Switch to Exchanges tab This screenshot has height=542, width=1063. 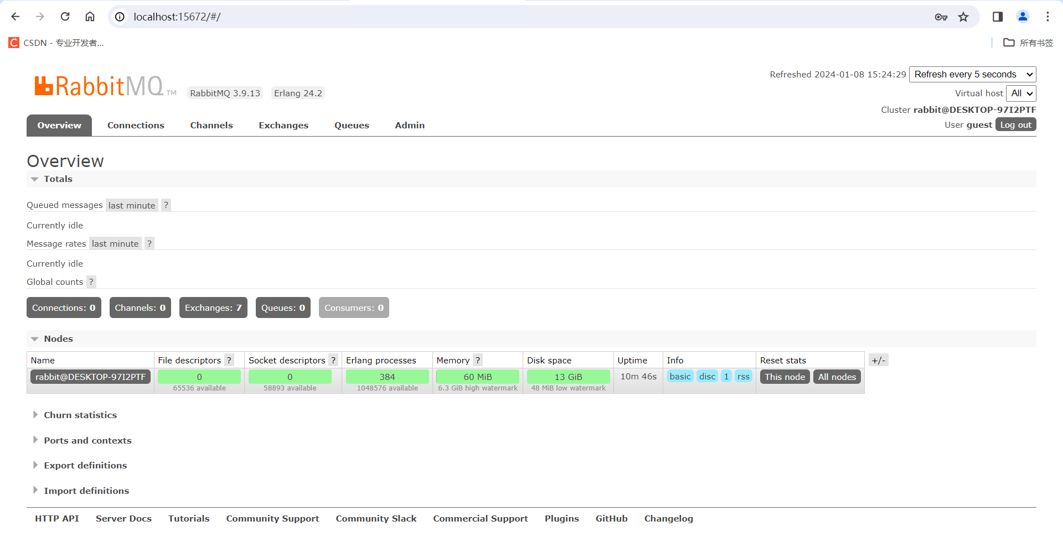(283, 125)
